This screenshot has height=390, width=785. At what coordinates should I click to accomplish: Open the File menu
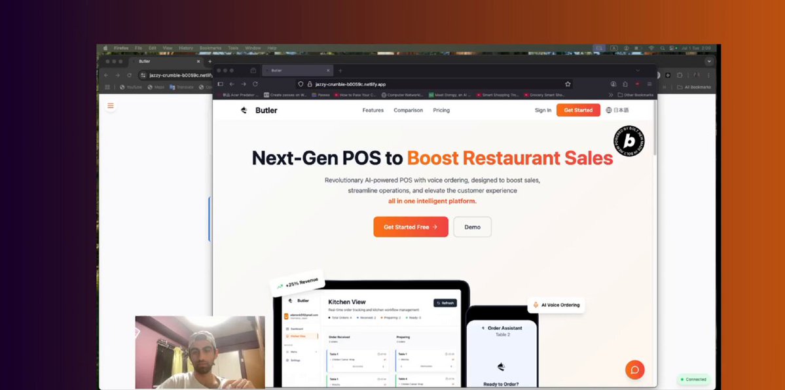tap(138, 48)
